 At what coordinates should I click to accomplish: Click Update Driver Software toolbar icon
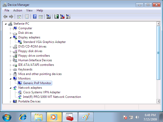[57, 17]
